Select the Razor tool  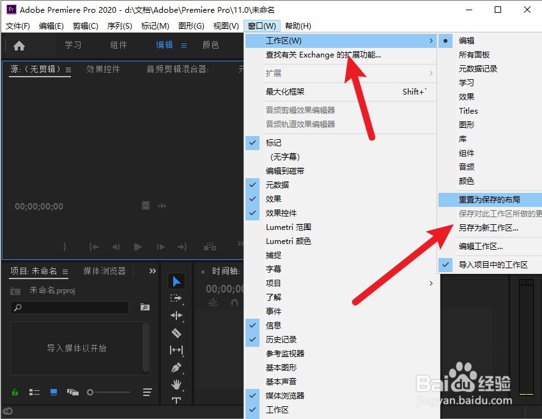(176, 333)
